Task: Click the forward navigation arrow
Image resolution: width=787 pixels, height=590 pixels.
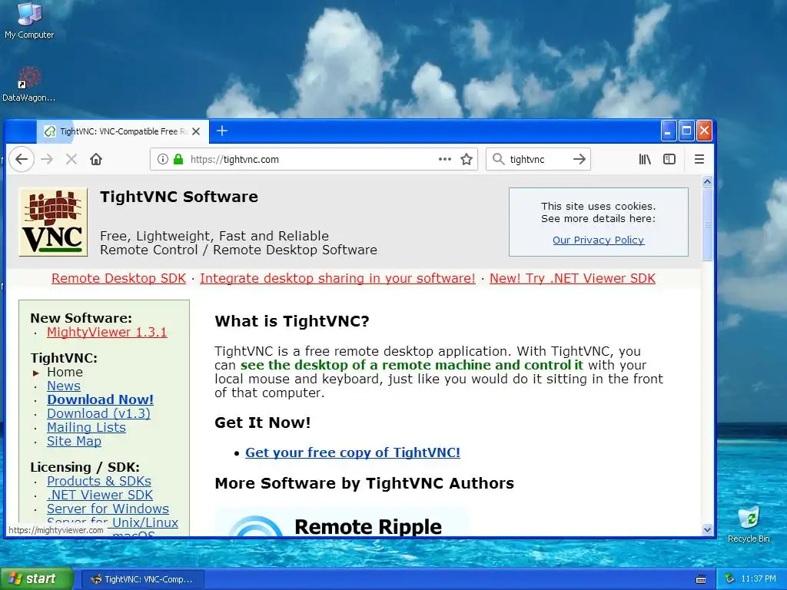Action: click(x=47, y=159)
